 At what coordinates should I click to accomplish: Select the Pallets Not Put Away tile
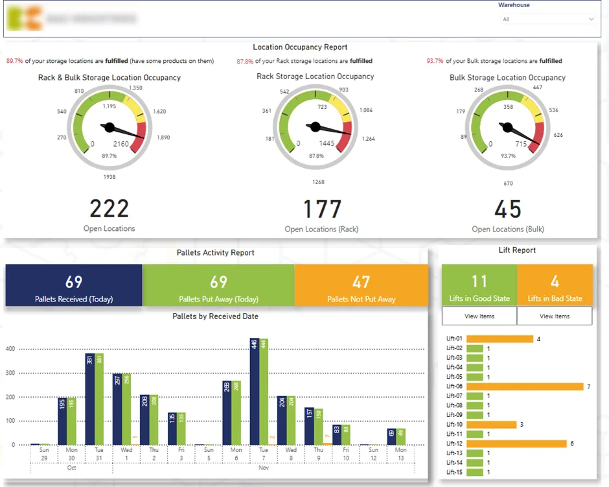(361, 285)
